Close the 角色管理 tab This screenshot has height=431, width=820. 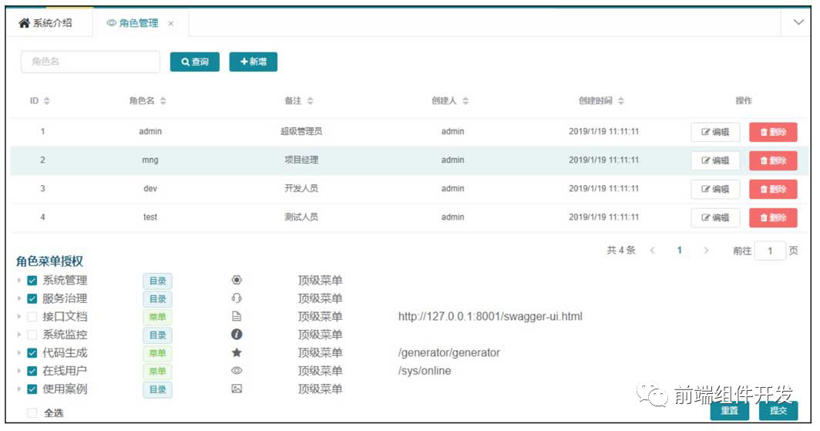point(170,24)
